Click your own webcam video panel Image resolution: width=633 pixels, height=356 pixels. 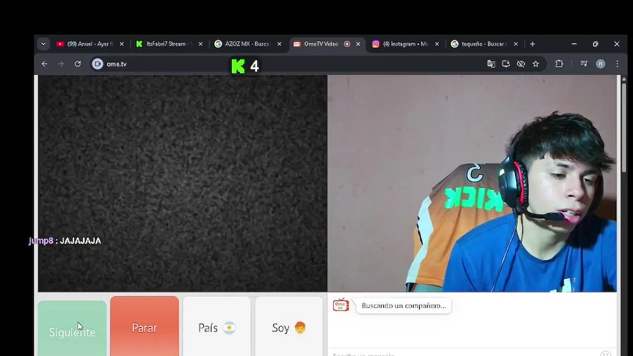[x=472, y=183]
